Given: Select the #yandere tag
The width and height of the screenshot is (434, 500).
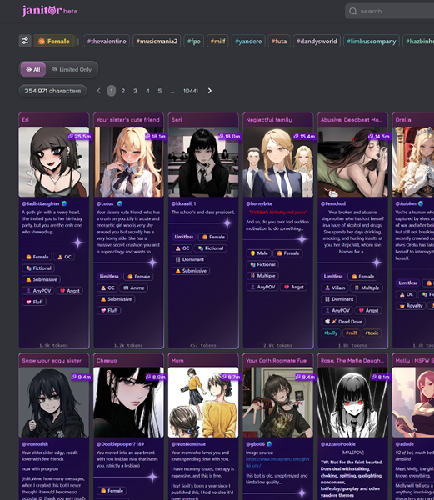Looking at the screenshot, I should (248, 41).
